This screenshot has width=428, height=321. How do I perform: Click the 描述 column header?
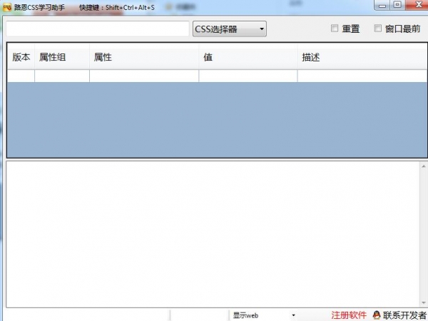[x=362, y=57]
